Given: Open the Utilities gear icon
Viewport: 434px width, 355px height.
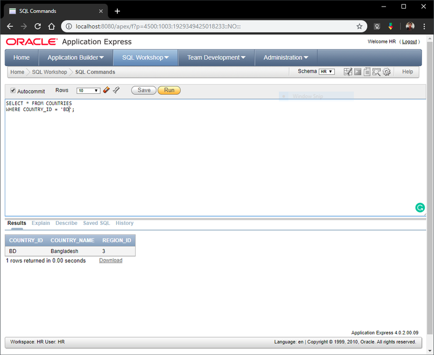Looking at the screenshot, I should pos(386,72).
